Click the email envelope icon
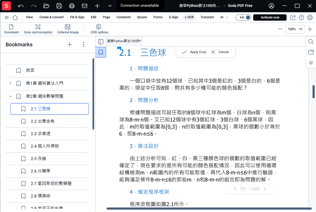This screenshot has width=316, height=212. [x=85, y=6]
